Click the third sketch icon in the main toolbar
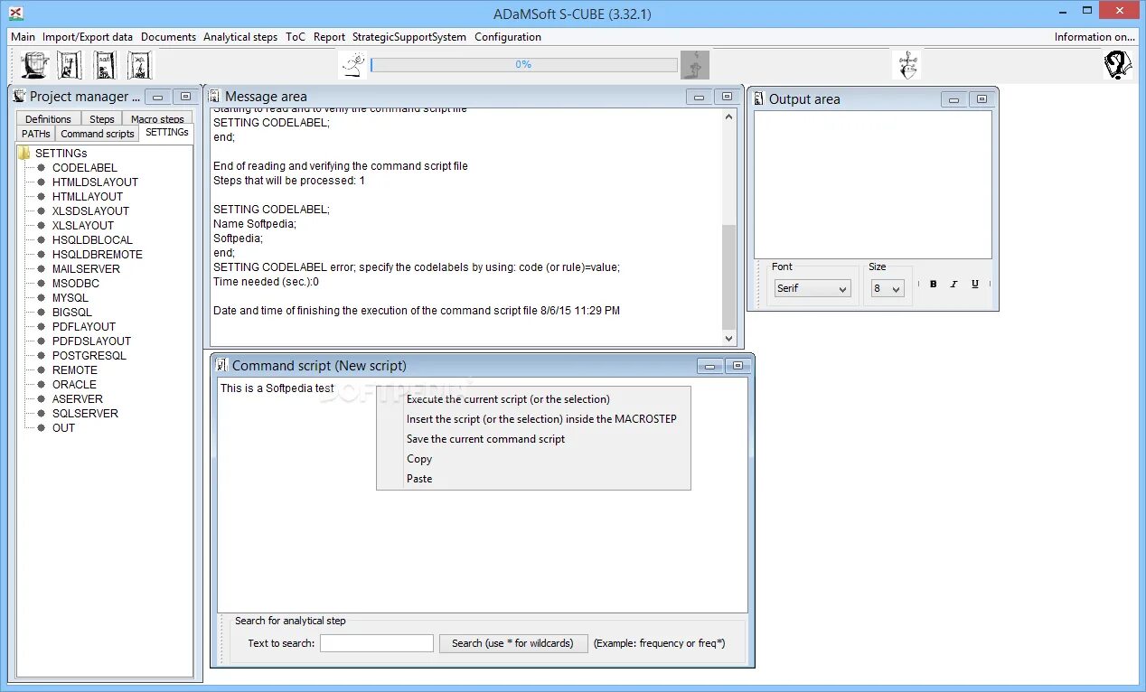The image size is (1146, 692). coord(106,65)
